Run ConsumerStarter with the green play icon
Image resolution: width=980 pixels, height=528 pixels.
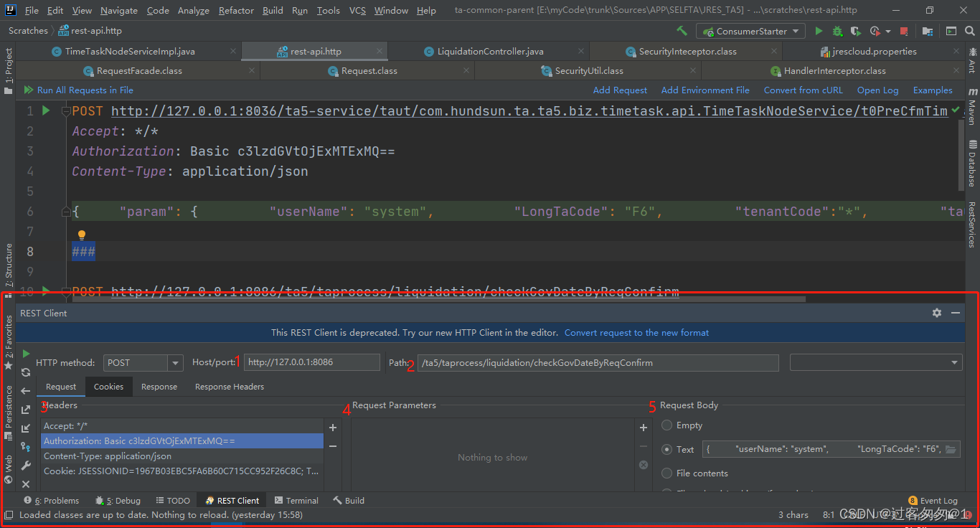tap(819, 31)
